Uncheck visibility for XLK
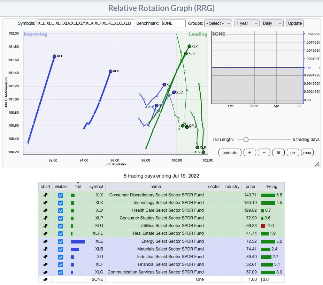Viewport: 323px width, 285px height. 61,203
